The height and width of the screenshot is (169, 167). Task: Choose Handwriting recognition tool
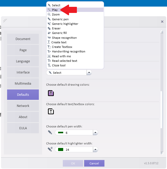point(69,51)
